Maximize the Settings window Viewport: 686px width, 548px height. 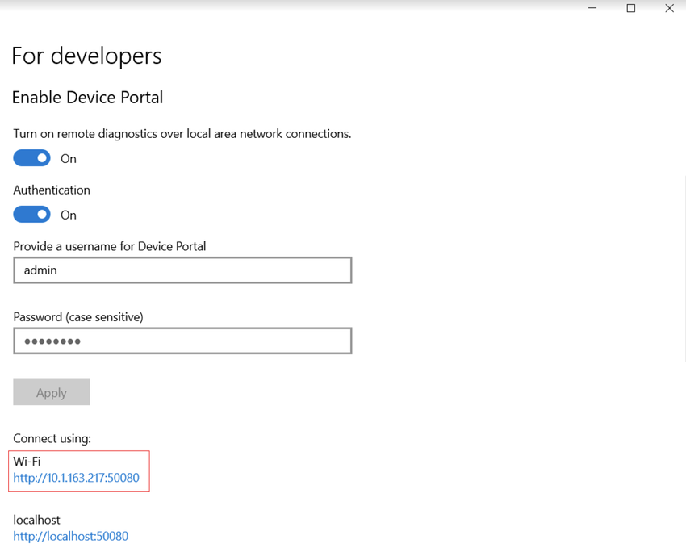tap(630, 8)
